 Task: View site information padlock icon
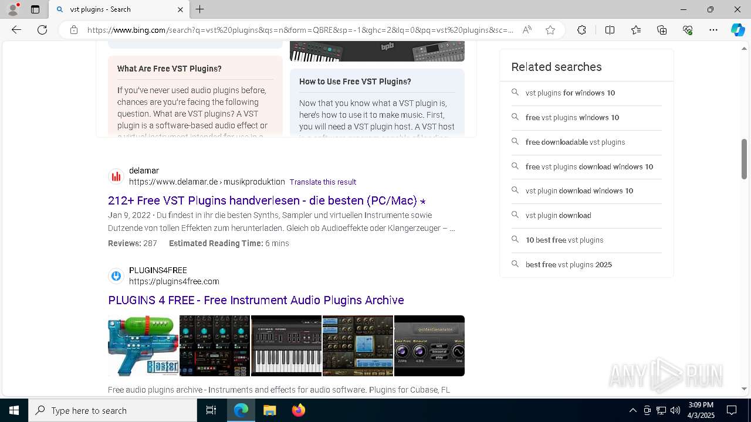[x=74, y=30]
